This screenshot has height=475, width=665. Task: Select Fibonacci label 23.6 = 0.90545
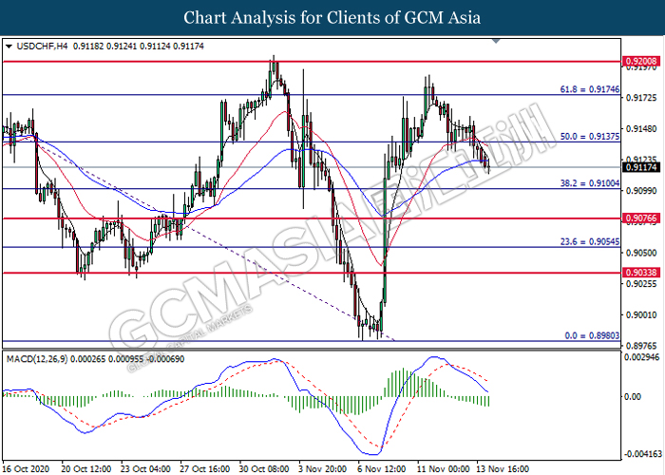tap(590, 241)
